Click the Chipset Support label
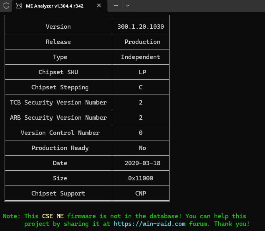The width and height of the screenshot is (265, 231). click(58, 193)
